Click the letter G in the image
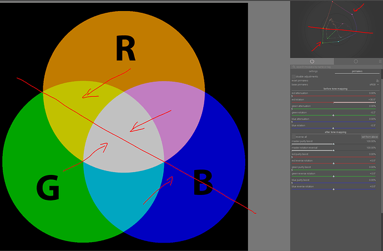 click(48, 187)
